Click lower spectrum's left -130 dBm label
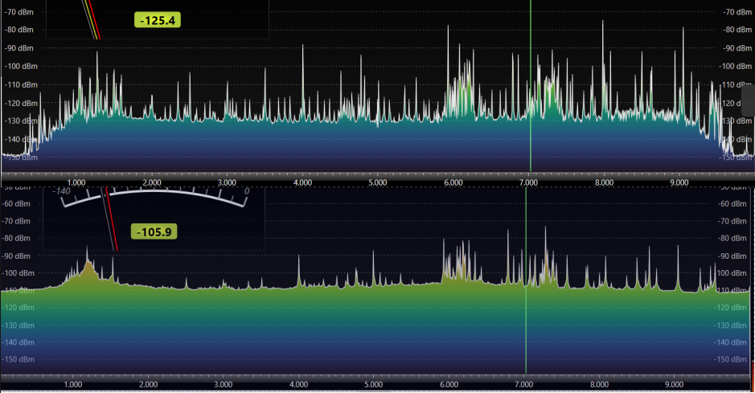The width and height of the screenshot is (755, 393). 19,325
